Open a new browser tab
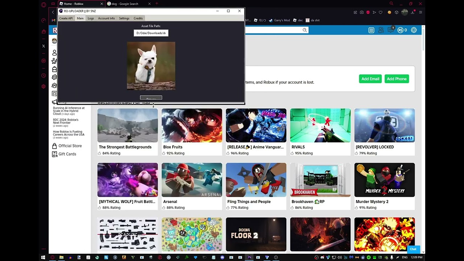Viewport: 464px width, 261px height. (157, 4)
